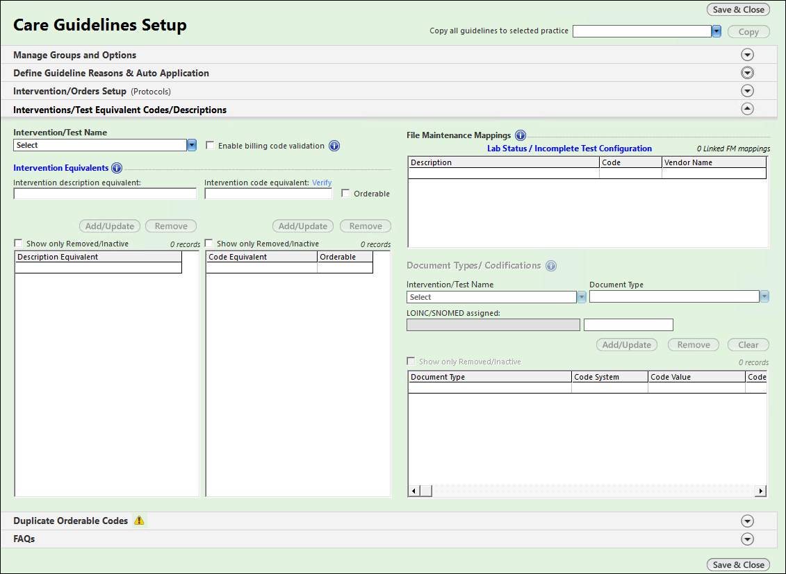Click info icon next to Intervention Equivalents
Screen dimensions: 786x574
(117, 168)
